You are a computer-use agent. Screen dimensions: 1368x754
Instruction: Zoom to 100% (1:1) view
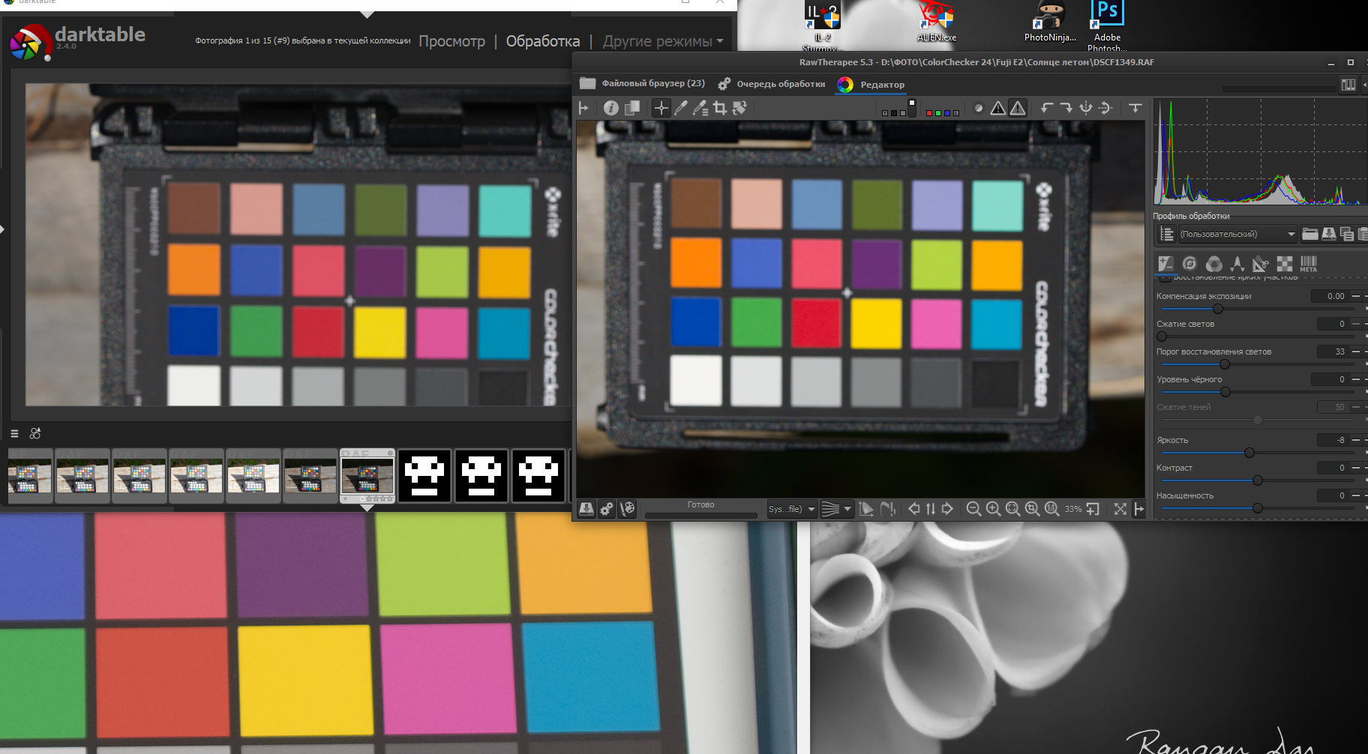click(x=1051, y=509)
